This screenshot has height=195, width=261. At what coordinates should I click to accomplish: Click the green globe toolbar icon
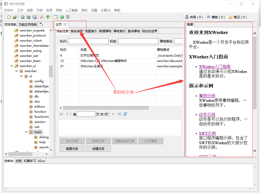point(62,17)
